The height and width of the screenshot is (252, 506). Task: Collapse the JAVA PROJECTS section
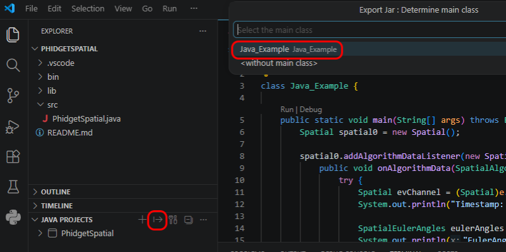[x=35, y=220]
